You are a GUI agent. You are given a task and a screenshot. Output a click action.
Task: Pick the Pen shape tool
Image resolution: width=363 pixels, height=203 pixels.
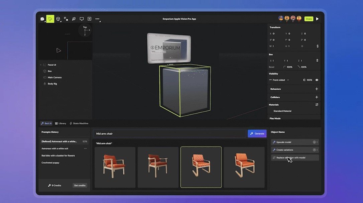point(74,19)
